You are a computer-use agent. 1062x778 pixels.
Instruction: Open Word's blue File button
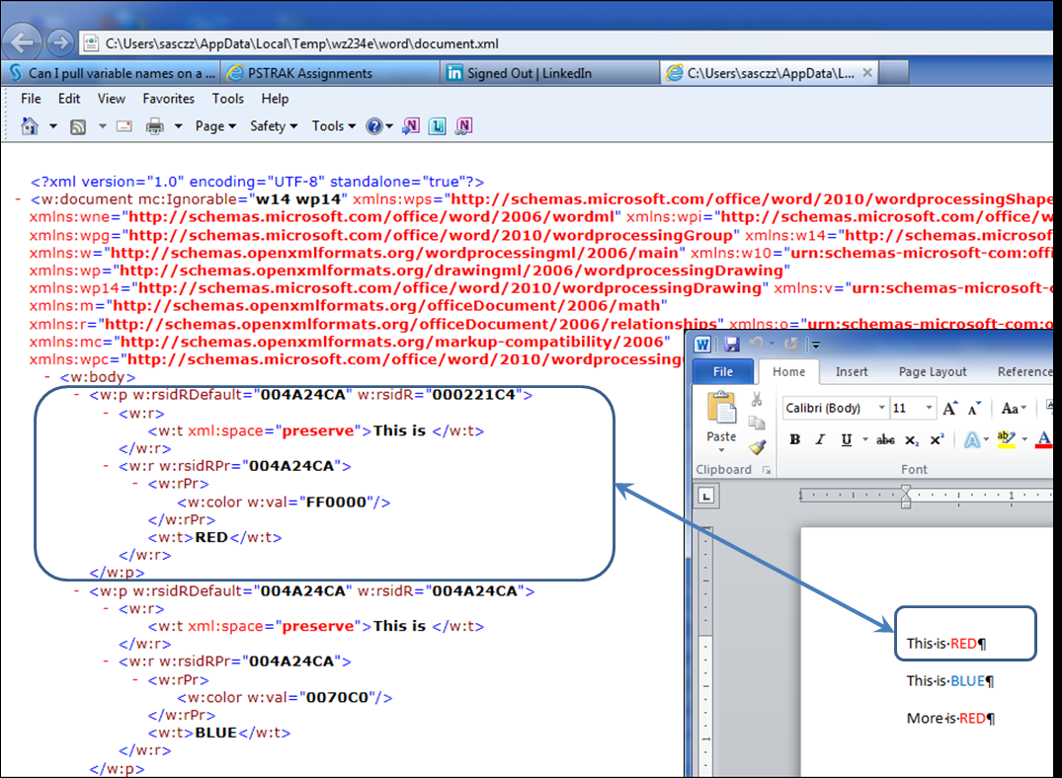722,372
